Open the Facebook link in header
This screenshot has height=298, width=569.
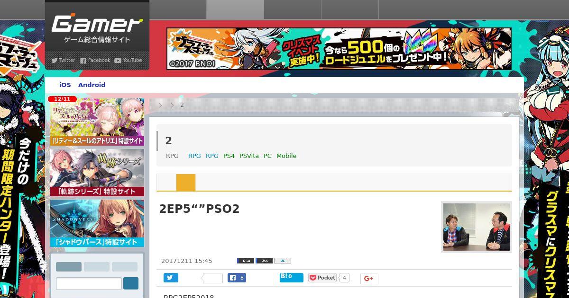pyautogui.click(x=95, y=60)
